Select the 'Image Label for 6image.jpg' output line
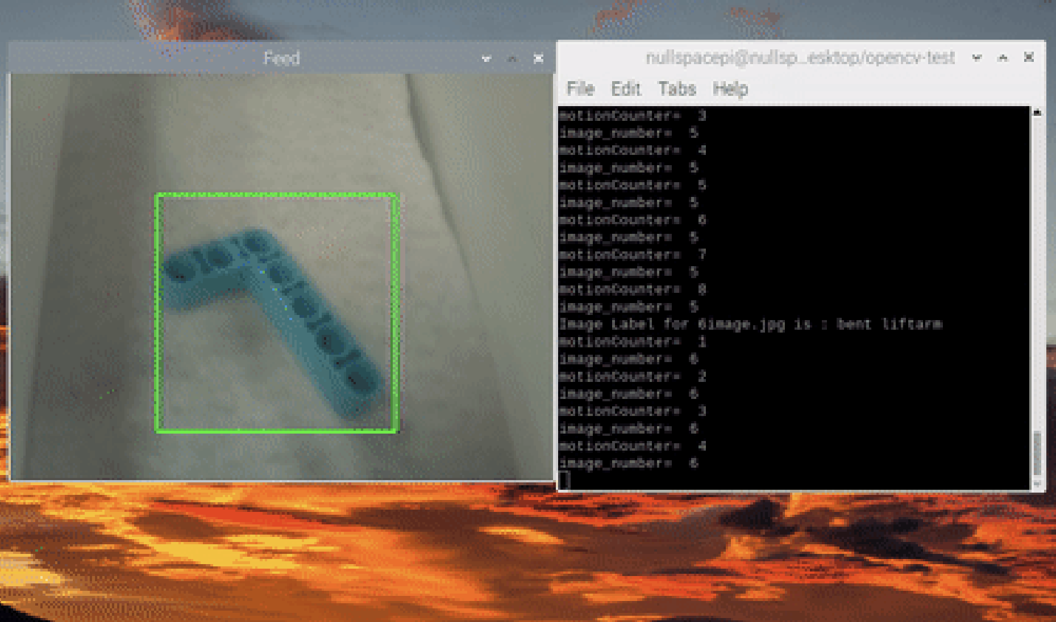Image resolution: width=1056 pixels, height=622 pixels. tap(750, 324)
